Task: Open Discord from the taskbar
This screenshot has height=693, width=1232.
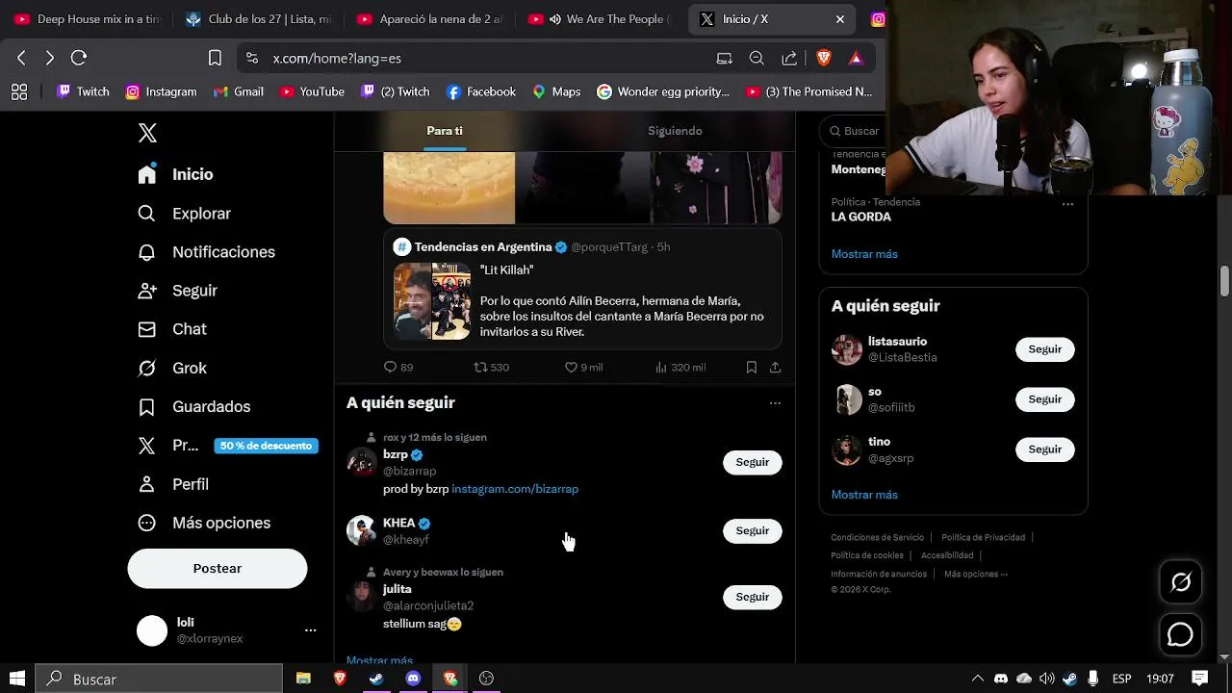Action: [x=413, y=679]
